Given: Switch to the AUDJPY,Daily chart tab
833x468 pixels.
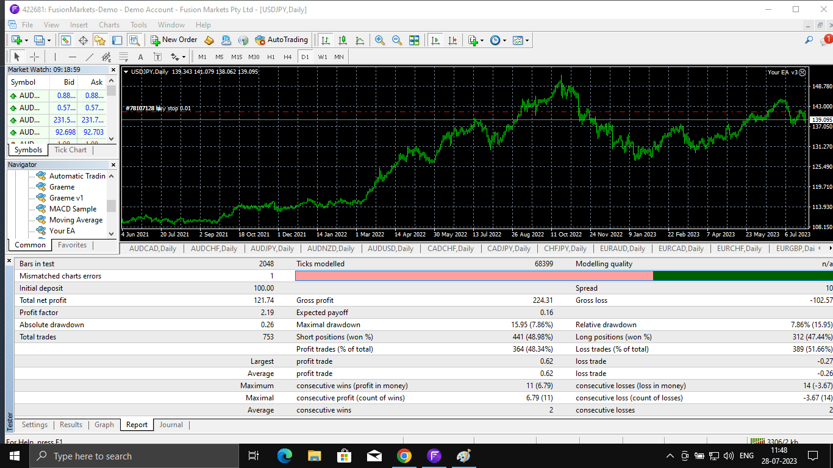Looking at the screenshot, I should [x=271, y=249].
